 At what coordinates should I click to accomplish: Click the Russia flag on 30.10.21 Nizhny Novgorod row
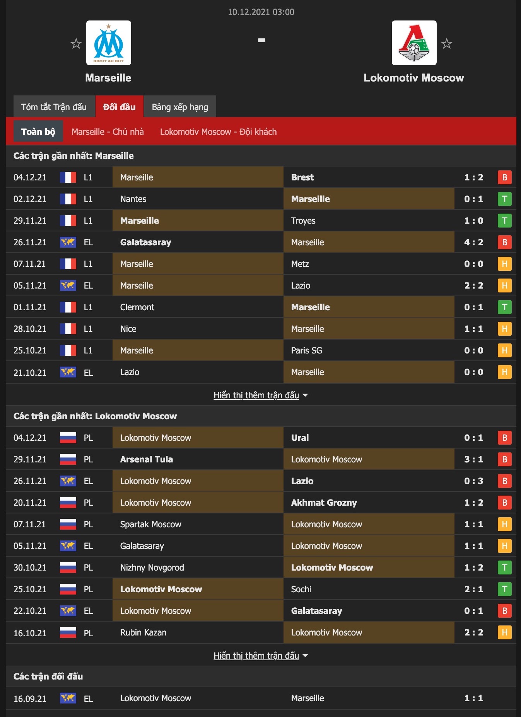pos(68,567)
